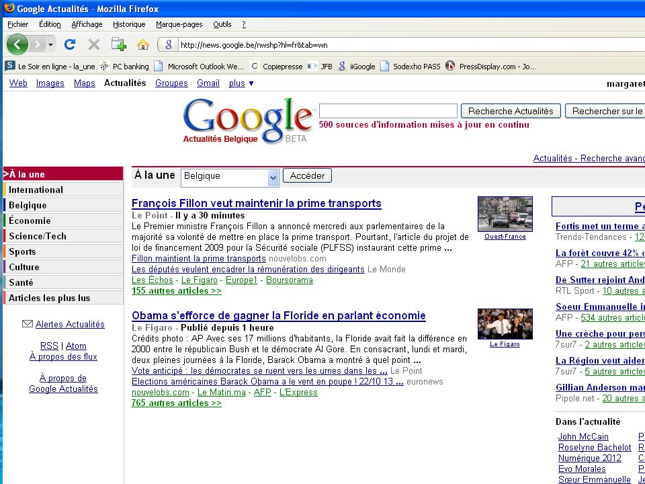Viewport: 645px width, 484px height.
Task: Go back with the green Back arrow
Action: pos(17,44)
